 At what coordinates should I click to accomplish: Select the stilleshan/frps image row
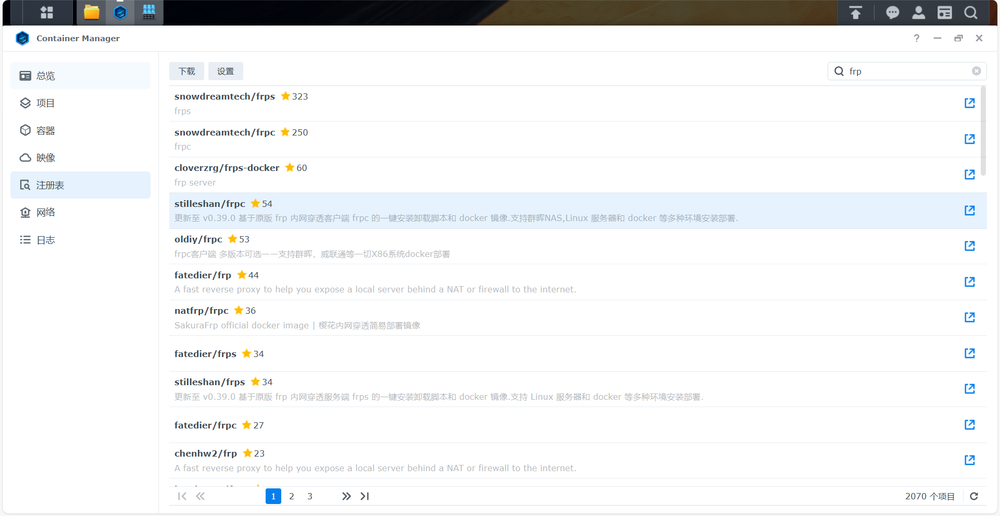pos(578,389)
